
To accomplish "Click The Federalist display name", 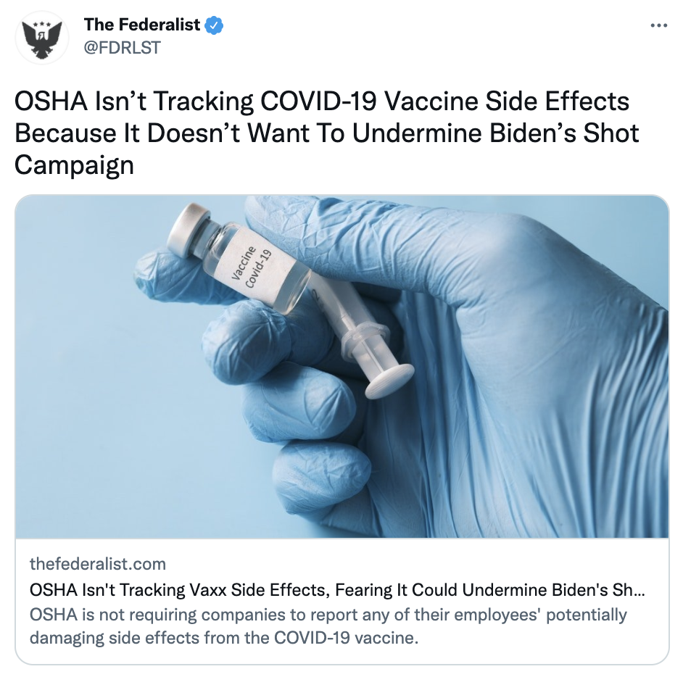I will 142,25.
